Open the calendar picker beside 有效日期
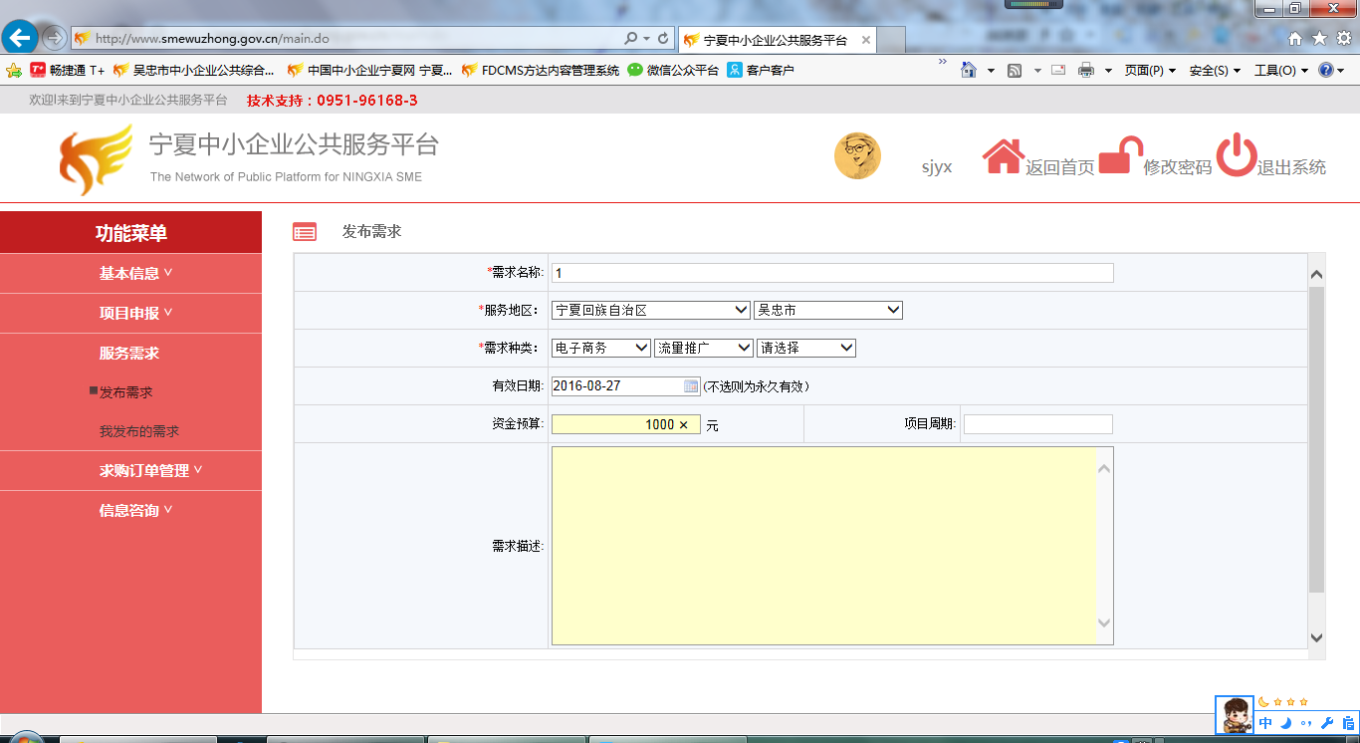The image size is (1360, 743). [691, 385]
